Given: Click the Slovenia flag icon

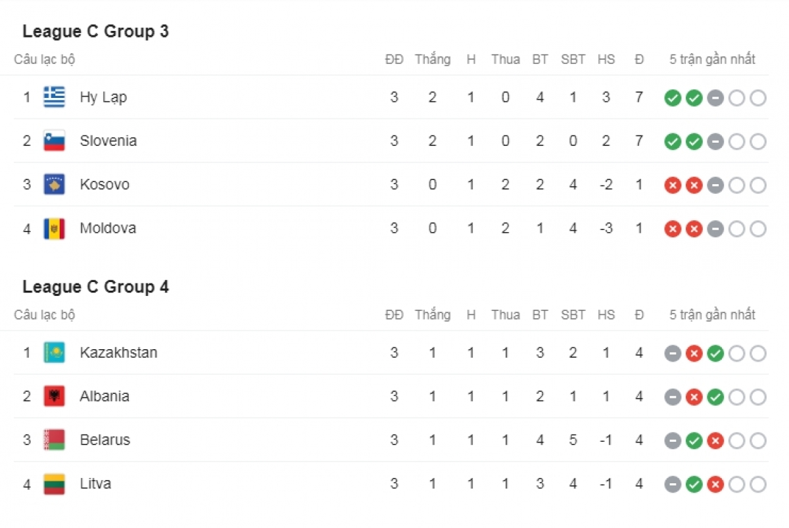Looking at the screenshot, I should click(x=55, y=141).
